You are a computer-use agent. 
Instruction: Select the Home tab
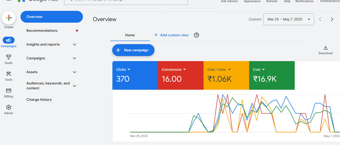point(130,35)
